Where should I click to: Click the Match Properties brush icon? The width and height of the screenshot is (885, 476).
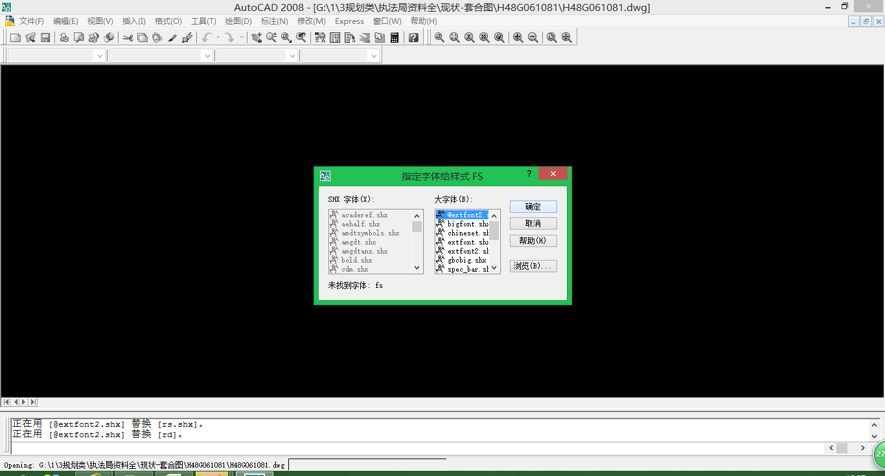pos(172,38)
